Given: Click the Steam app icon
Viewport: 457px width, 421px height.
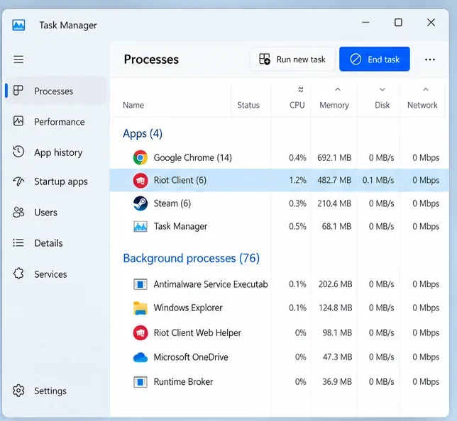Looking at the screenshot, I should point(141,203).
